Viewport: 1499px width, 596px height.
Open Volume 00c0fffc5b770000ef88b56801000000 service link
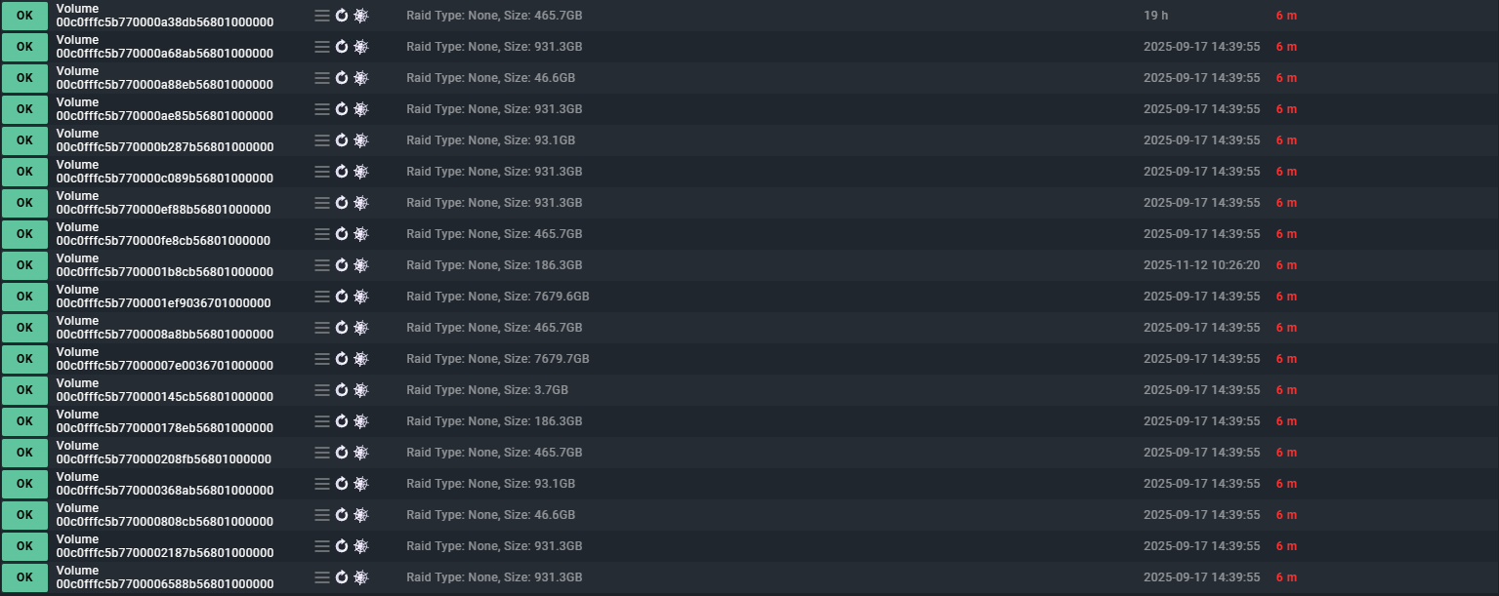[x=163, y=203]
